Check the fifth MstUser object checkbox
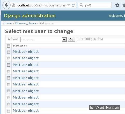The image size is (125, 114). [8, 78]
